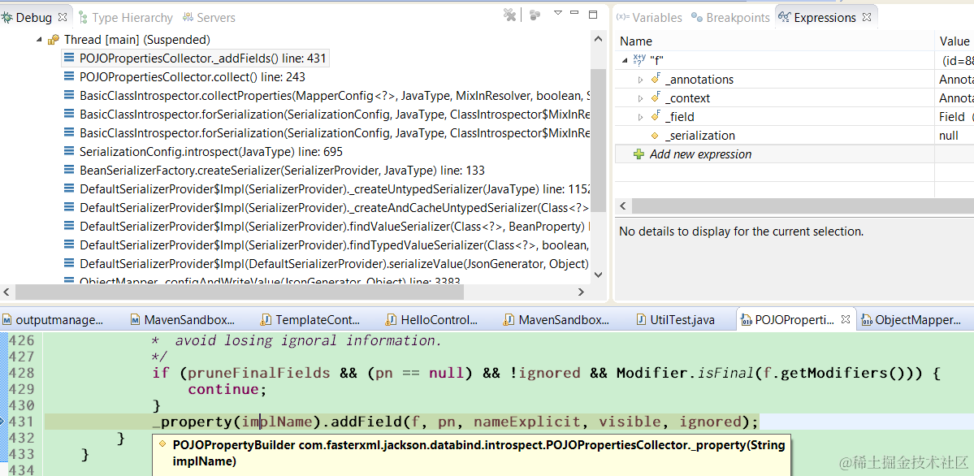Open the Variables tab
This screenshot has width=974, height=476.
[x=649, y=17]
